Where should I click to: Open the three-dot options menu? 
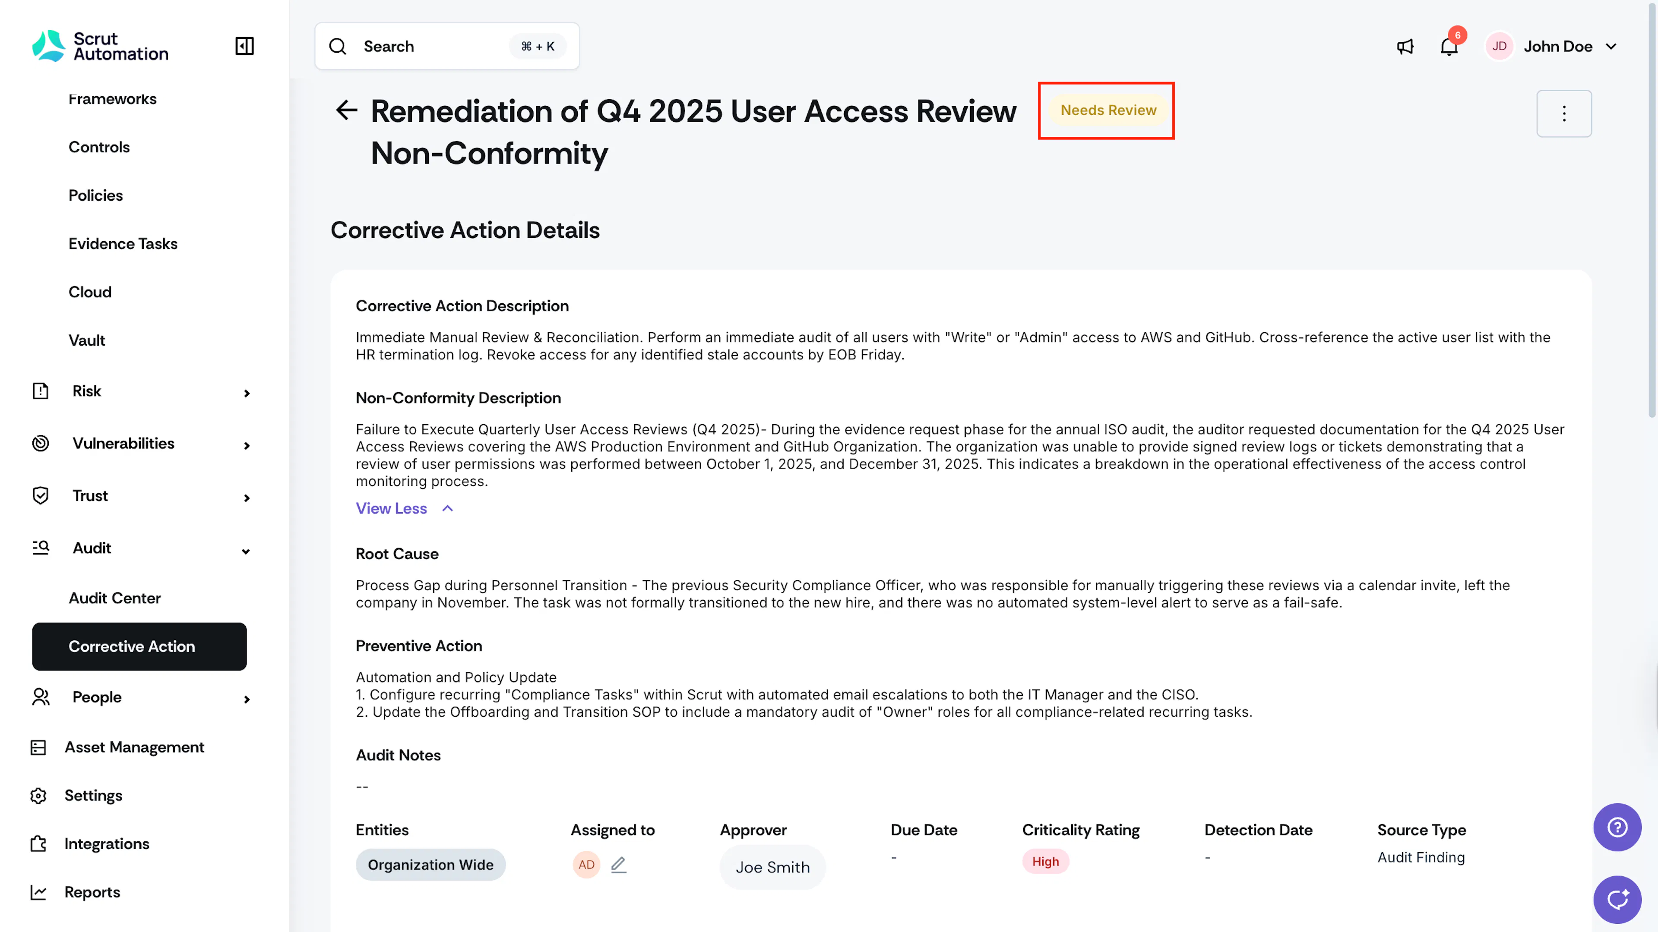click(1564, 113)
